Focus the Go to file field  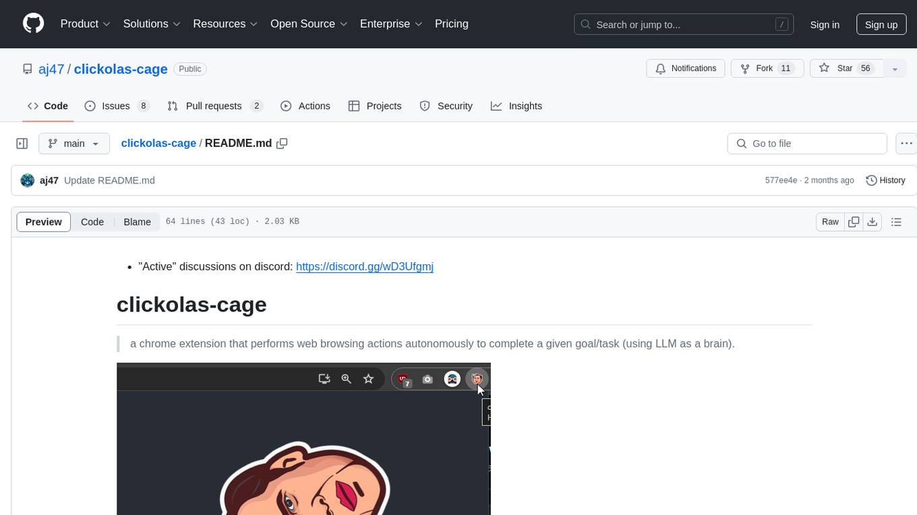(x=807, y=144)
